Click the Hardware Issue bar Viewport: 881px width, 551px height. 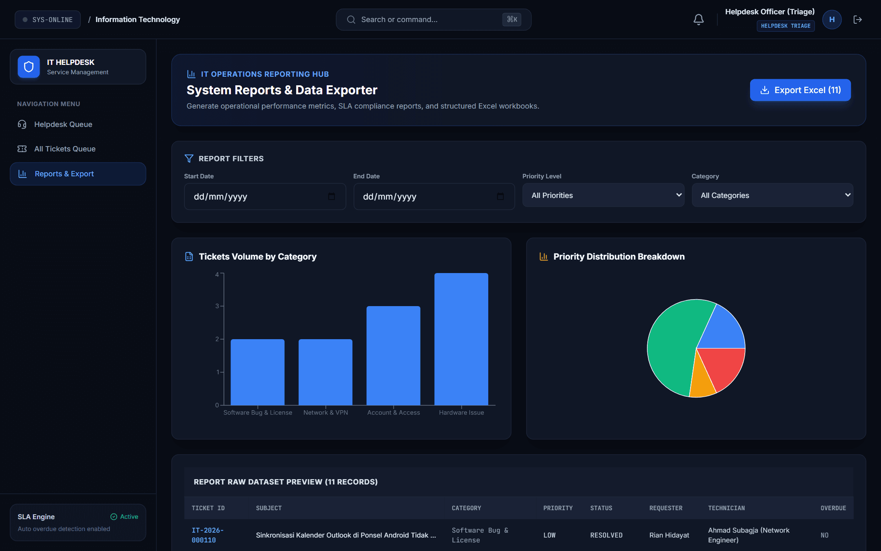point(461,339)
